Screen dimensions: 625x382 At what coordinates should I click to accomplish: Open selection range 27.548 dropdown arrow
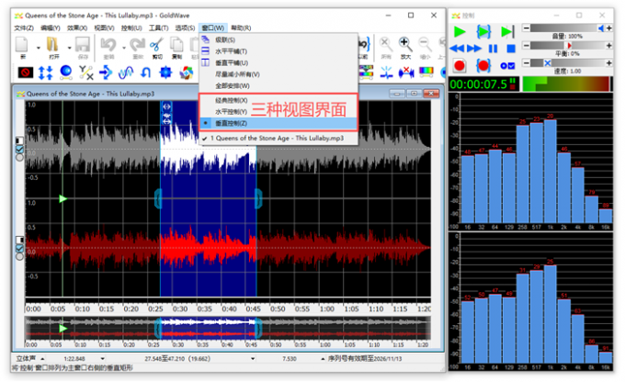coord(253,358)
